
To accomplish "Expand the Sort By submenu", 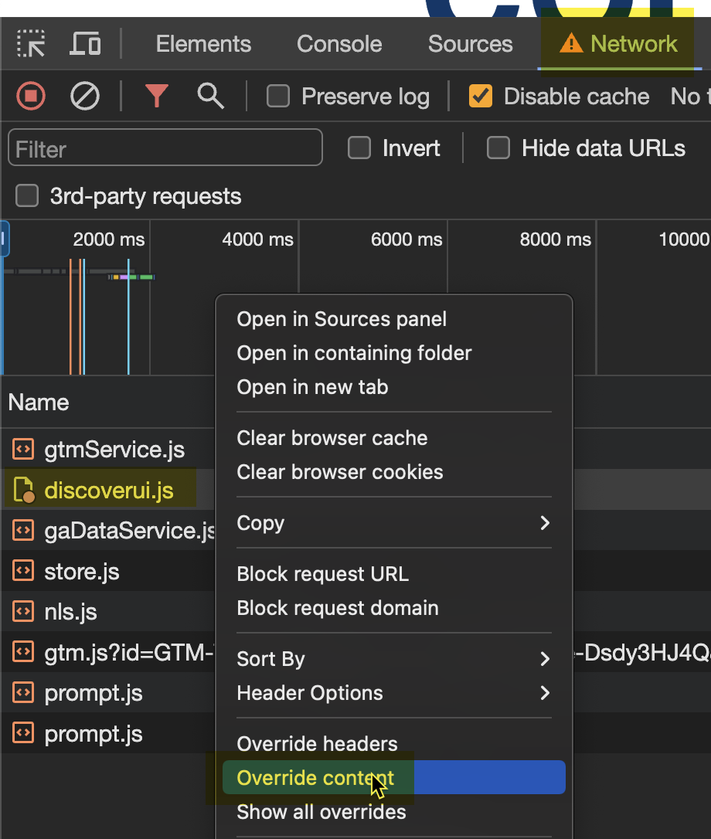I will pyautogui.click(x=545, y=659).
